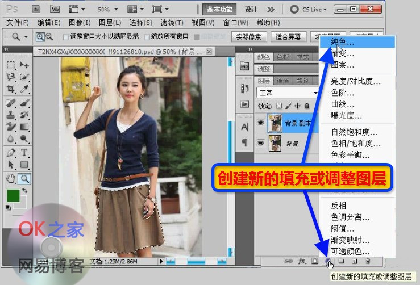Toggle lock transparent pixels
Viewport: 420px width, 285px height.
tap(279, 106)
